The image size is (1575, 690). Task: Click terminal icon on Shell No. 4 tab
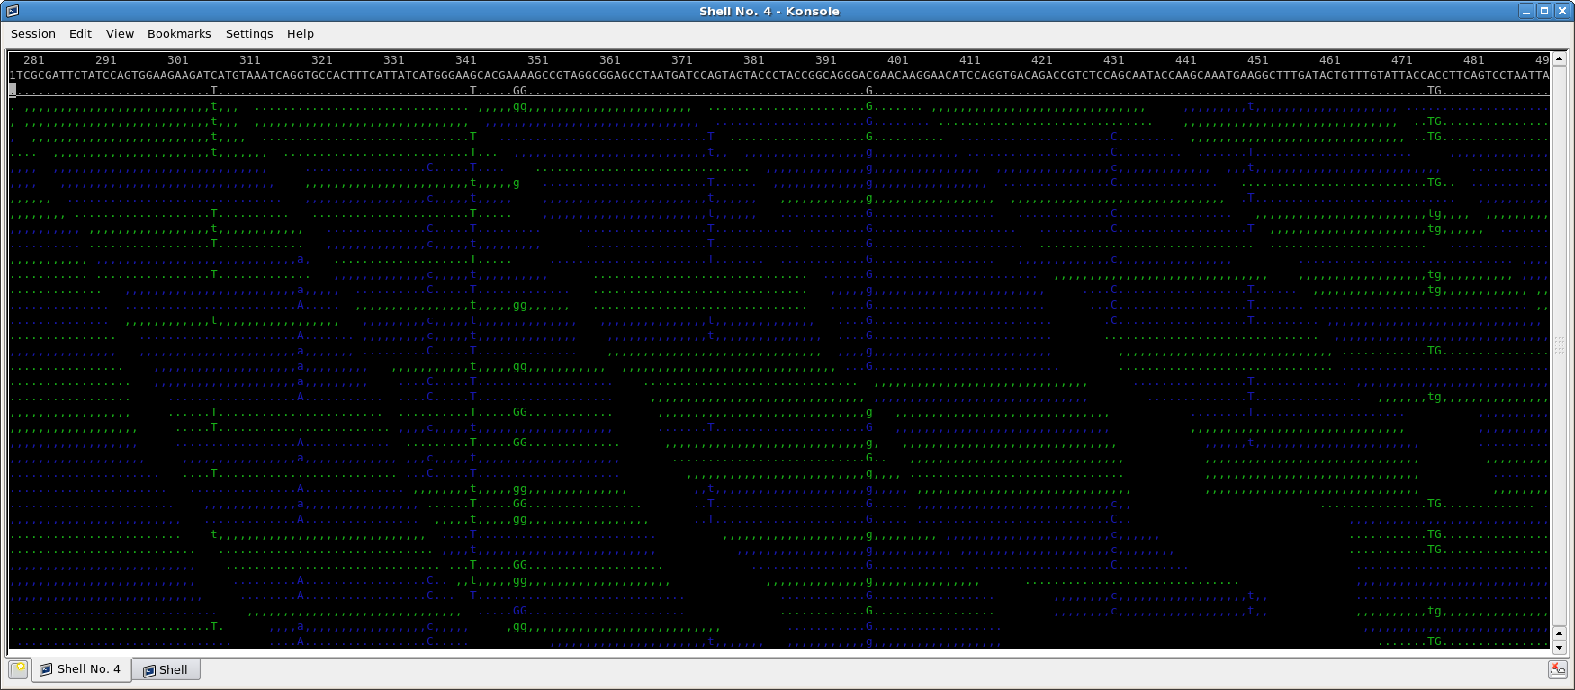click(46, 669)
